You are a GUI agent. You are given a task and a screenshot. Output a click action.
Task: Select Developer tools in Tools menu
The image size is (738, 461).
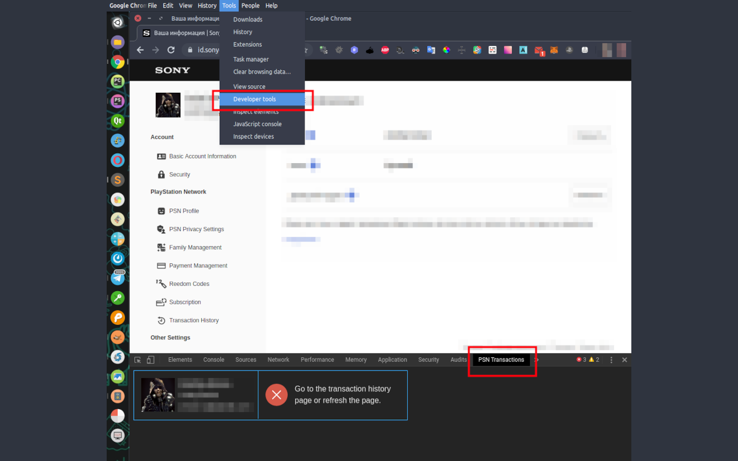pyautogui.click(x=262, y=99)
